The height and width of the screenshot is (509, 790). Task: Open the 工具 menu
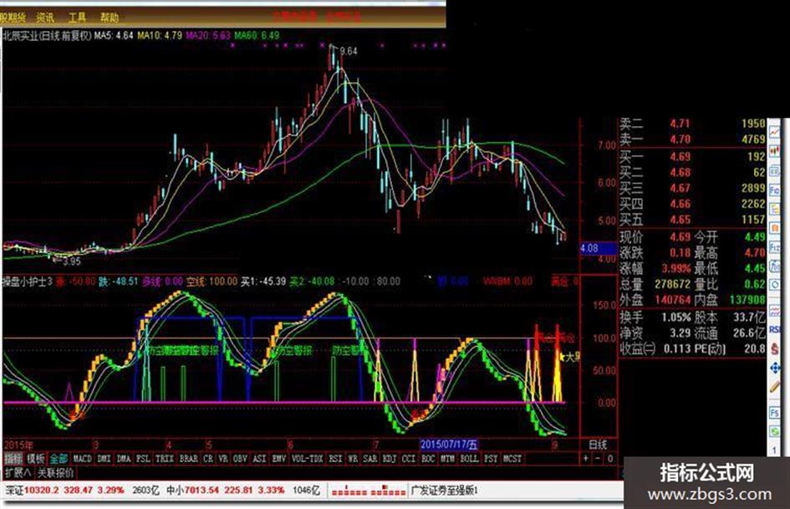pyautogui.click(x=77, y=18)
